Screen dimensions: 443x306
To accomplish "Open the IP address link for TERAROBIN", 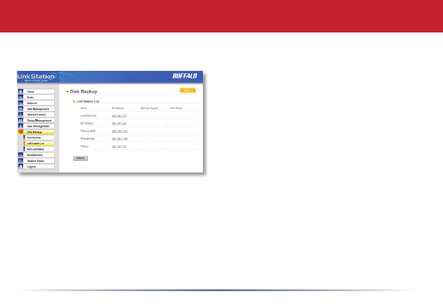I will pyautogui.click(x=120, y=139).
